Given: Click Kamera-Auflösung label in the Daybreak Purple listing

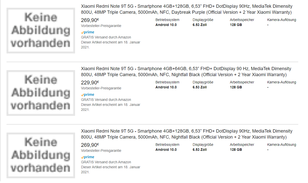Looking at the screenshot, I should [281, 20].
